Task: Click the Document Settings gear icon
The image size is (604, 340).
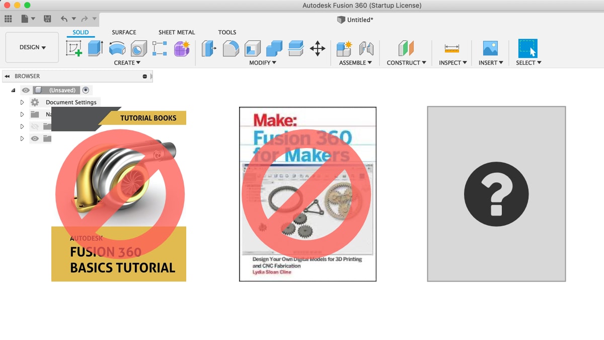Action: coord(35,102)
